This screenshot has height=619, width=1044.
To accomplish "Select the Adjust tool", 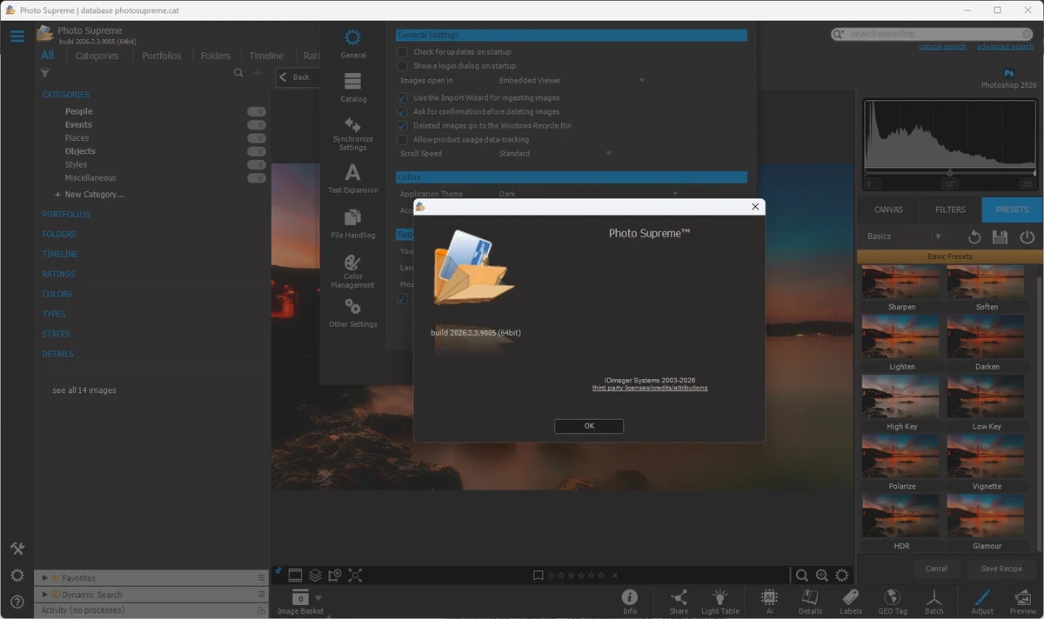I will pos(982,602).
